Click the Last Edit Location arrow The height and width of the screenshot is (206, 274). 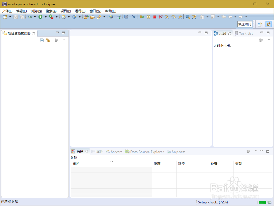coord(224,17)
